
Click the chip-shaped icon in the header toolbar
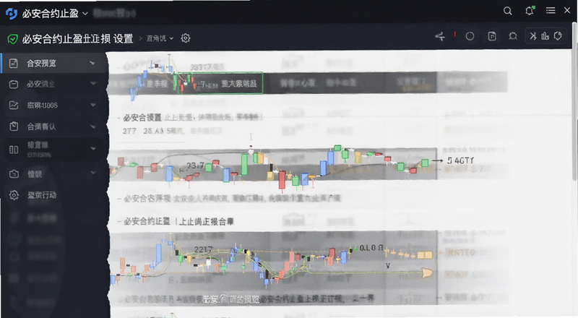[513, 36]
